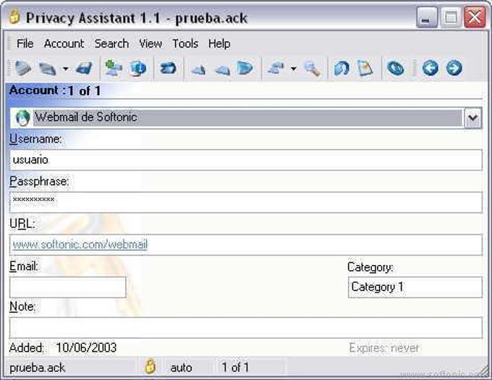Go to previous account with left arrow
The height and width of the screenshot is (380, 492).
[x=430, y=68]
